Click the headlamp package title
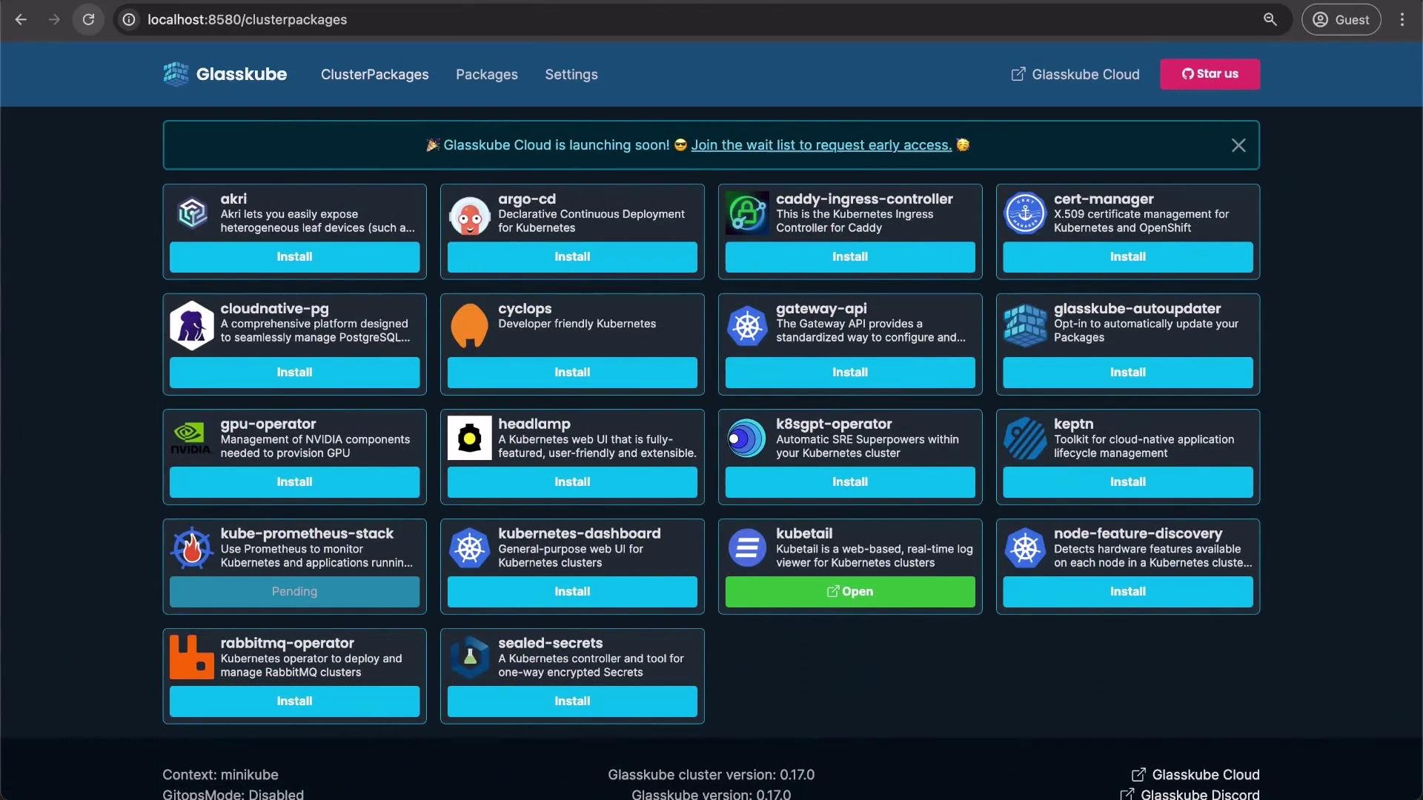1423x800 pixels. (534, 424)
